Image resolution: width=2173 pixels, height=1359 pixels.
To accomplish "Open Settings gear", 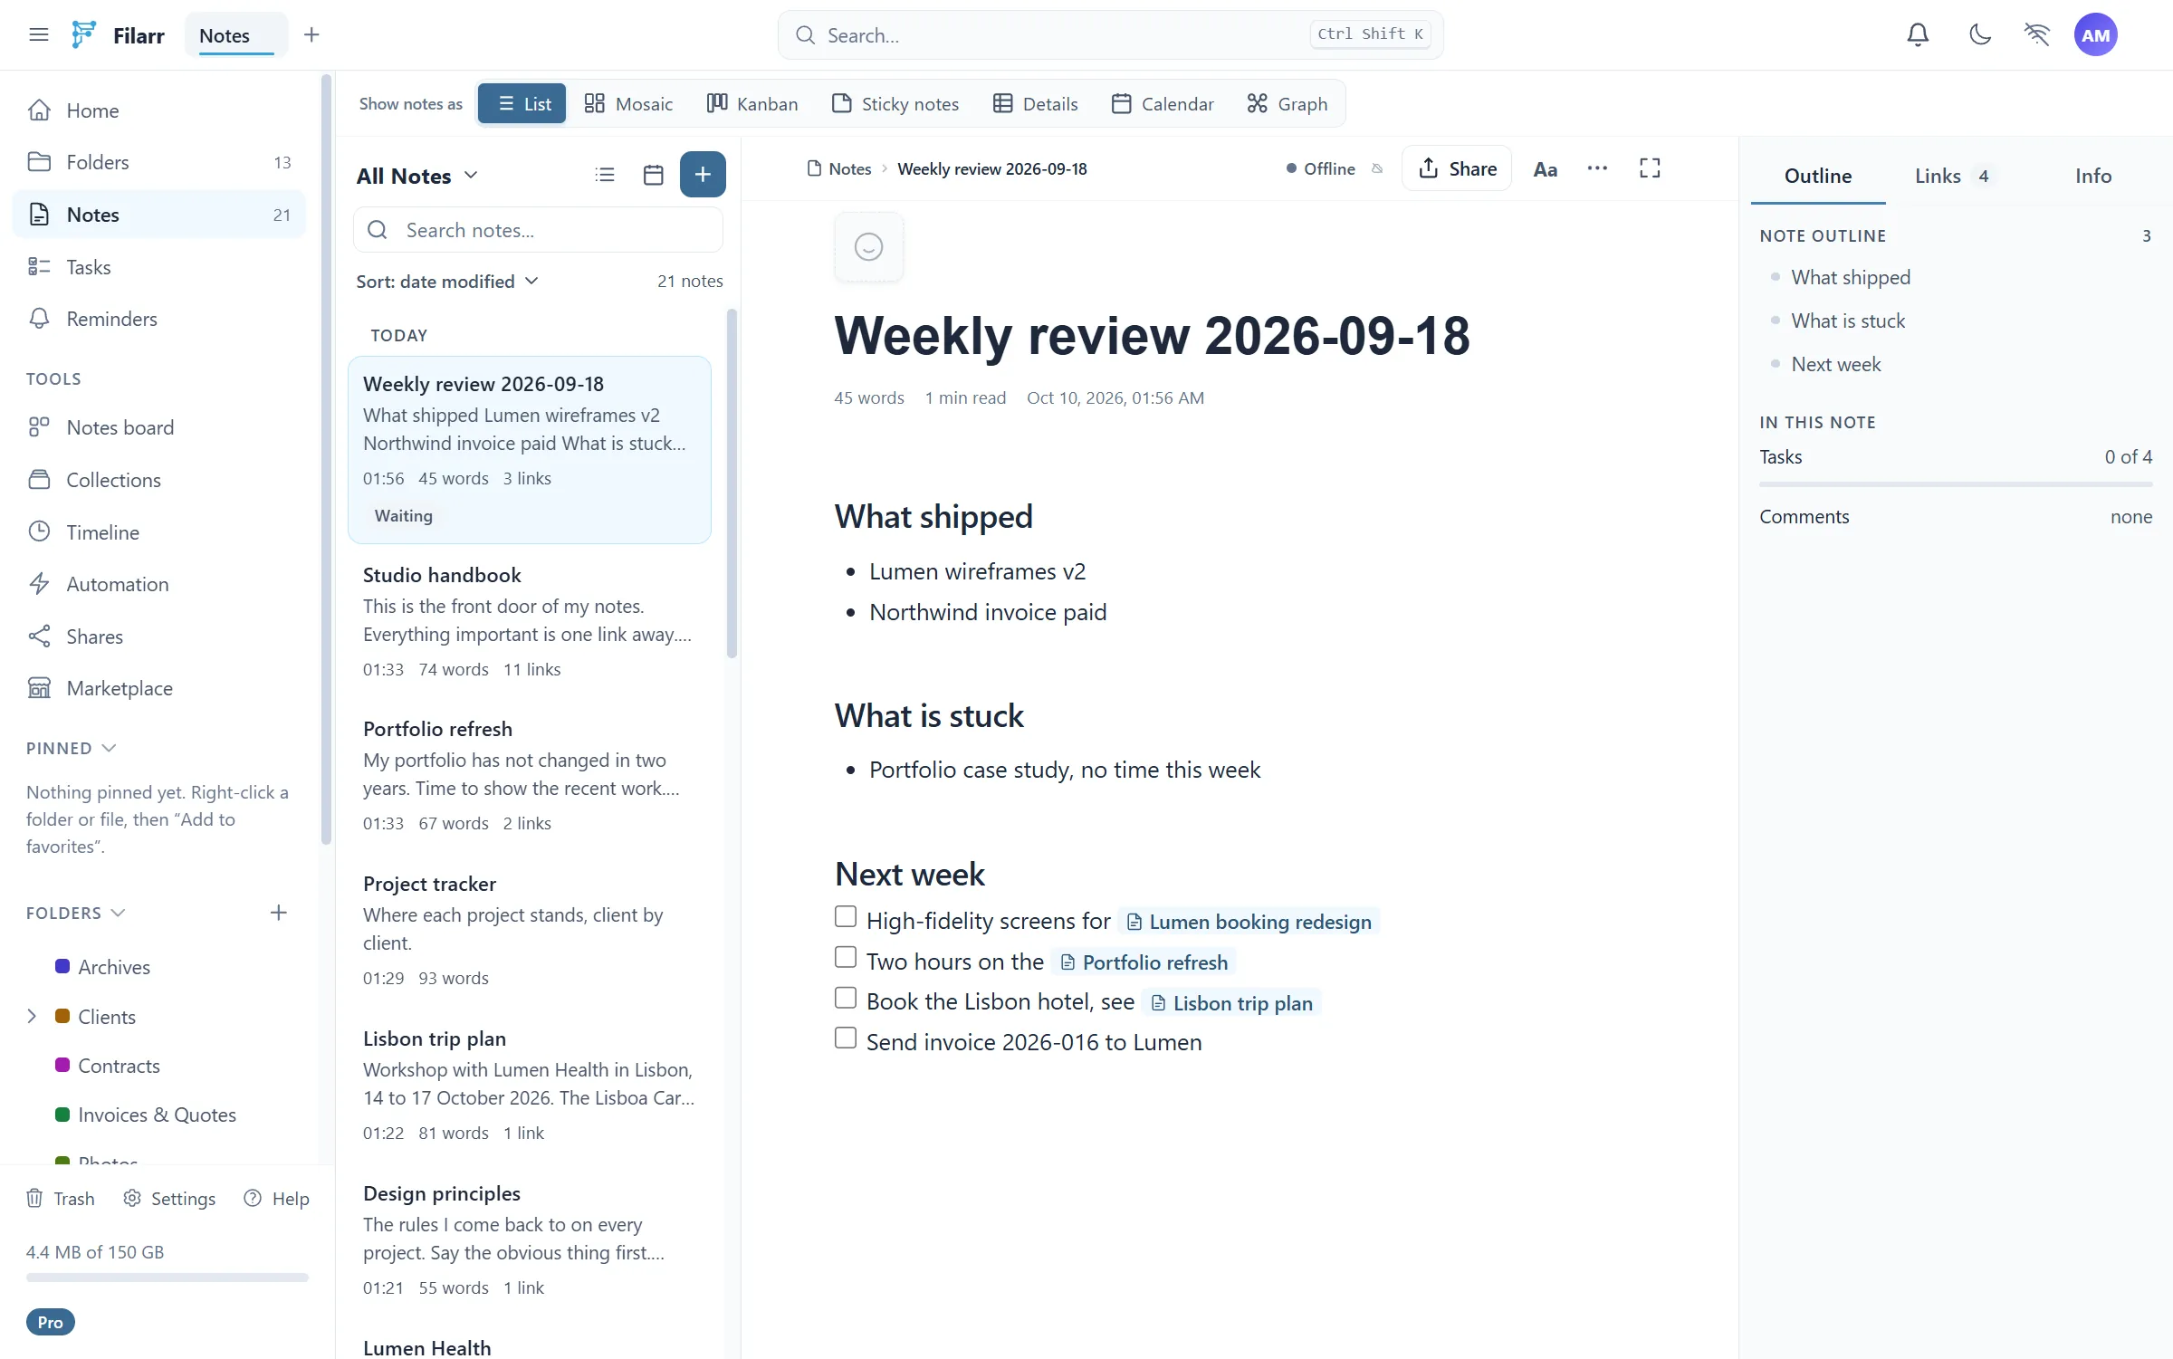I will (x=169, y=1199).
